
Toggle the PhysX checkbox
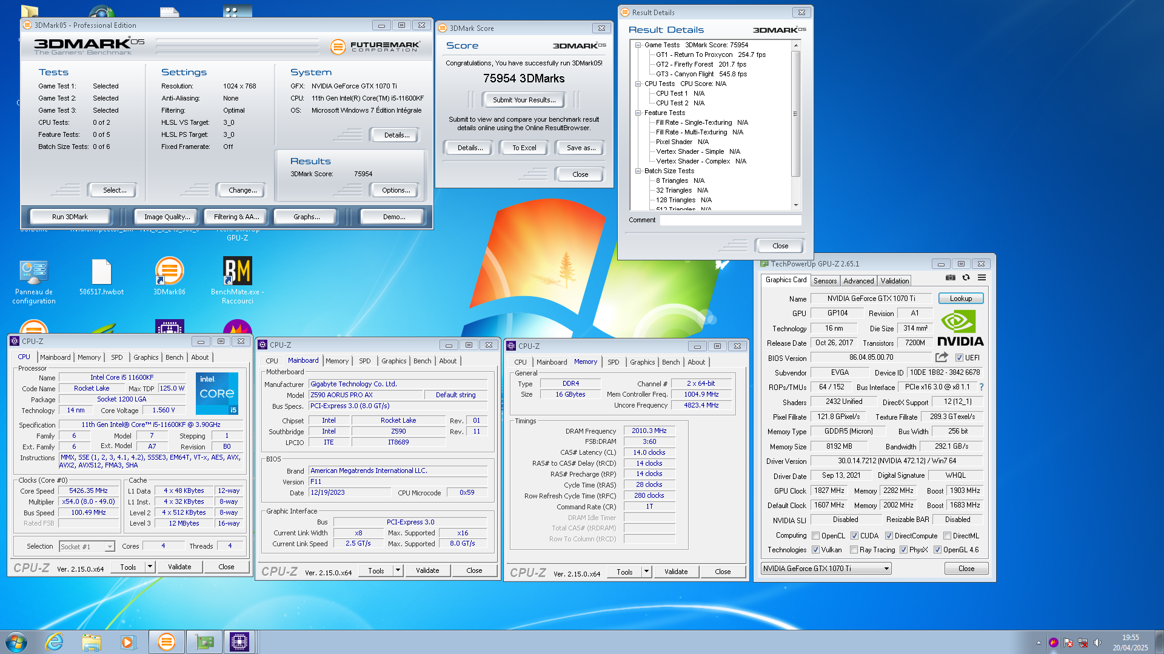pos(903,550)
